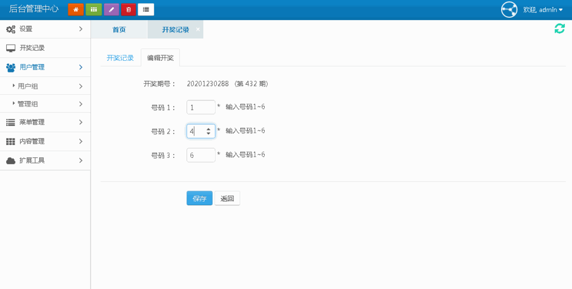This screenshot has width=572, height=289.
Task: Click the purple pencil edit button
Action: (112, 9)
